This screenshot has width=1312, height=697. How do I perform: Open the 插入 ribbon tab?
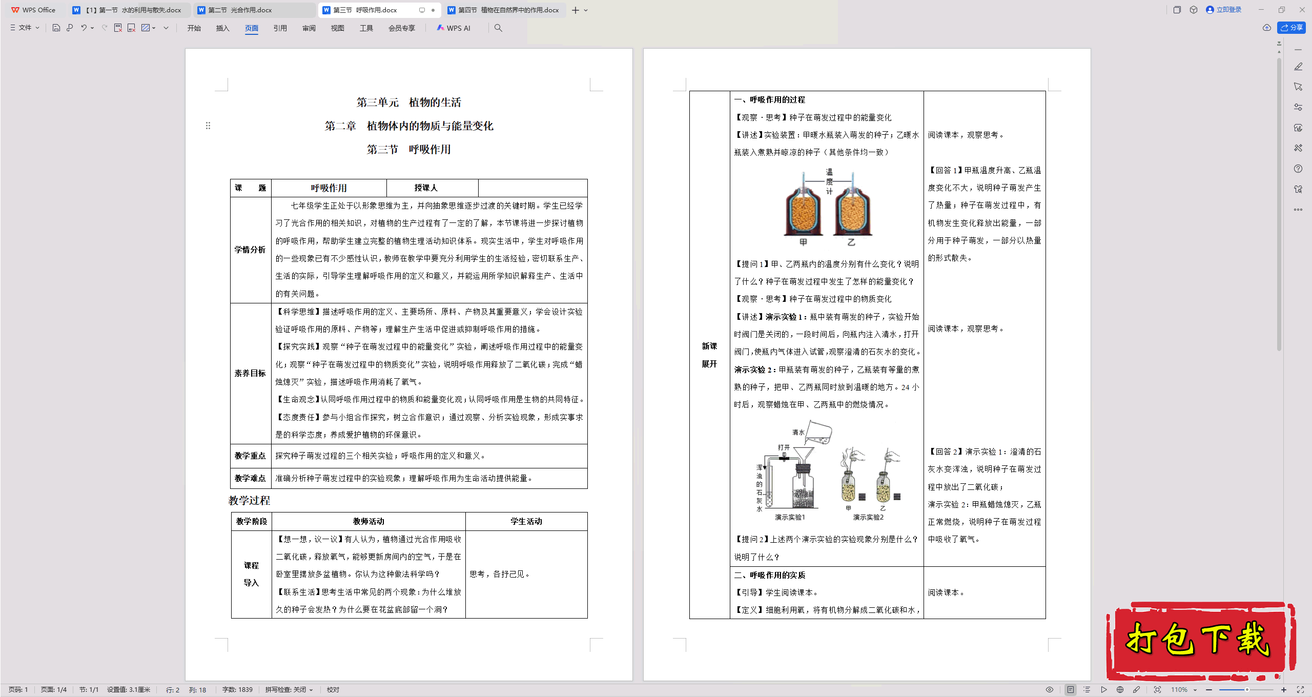tap(222, 28)
